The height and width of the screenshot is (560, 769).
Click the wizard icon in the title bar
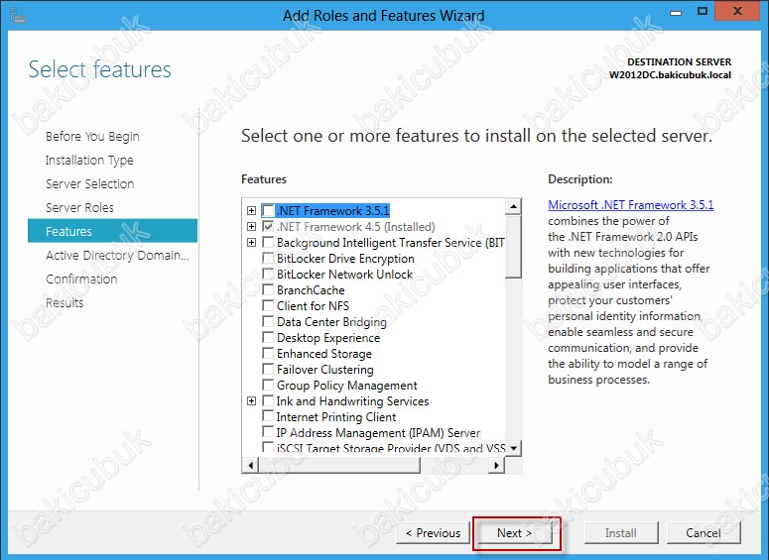tap(17, 15)
